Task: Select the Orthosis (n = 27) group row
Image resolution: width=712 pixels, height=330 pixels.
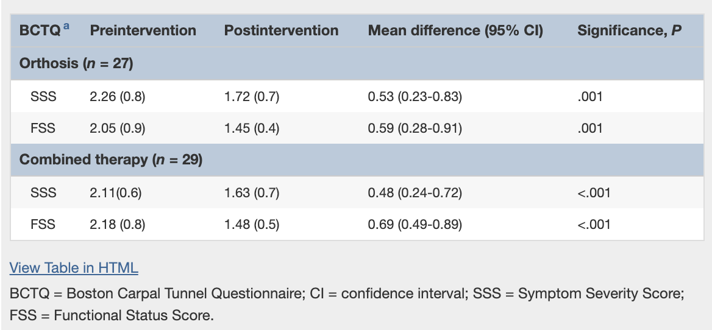Action: point(76,63)
